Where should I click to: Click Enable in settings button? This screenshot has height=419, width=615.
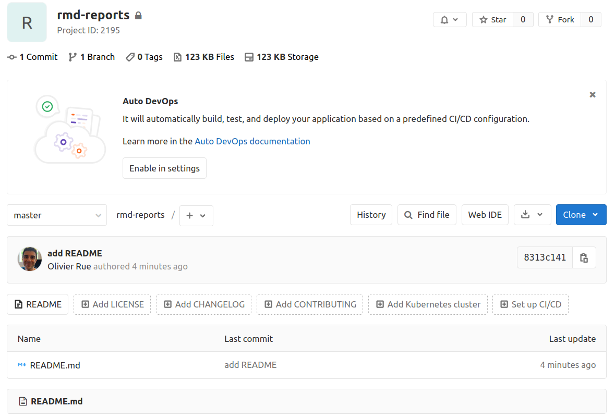point(164,168)
